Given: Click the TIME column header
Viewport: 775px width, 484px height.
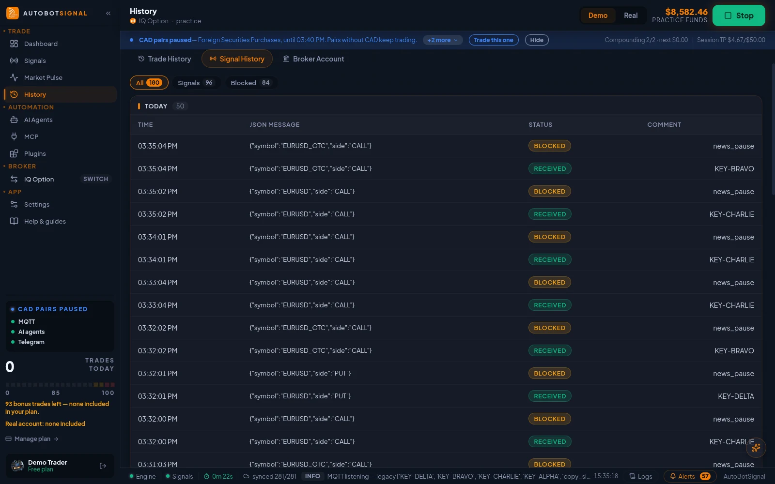Looking at the screenshot, I should (145, 124).
